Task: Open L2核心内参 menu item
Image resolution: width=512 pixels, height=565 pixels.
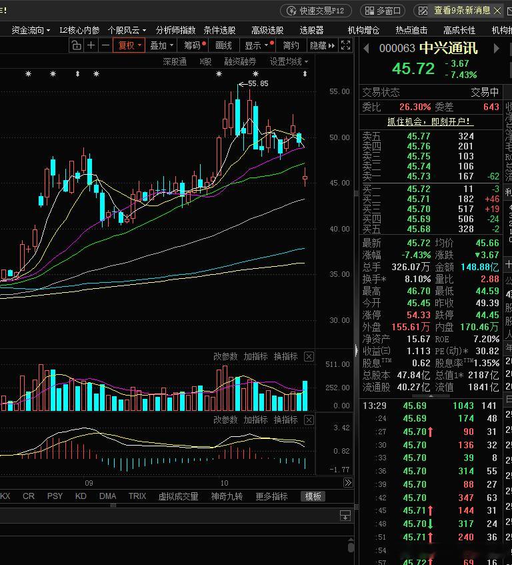Action: pos(79,30)
